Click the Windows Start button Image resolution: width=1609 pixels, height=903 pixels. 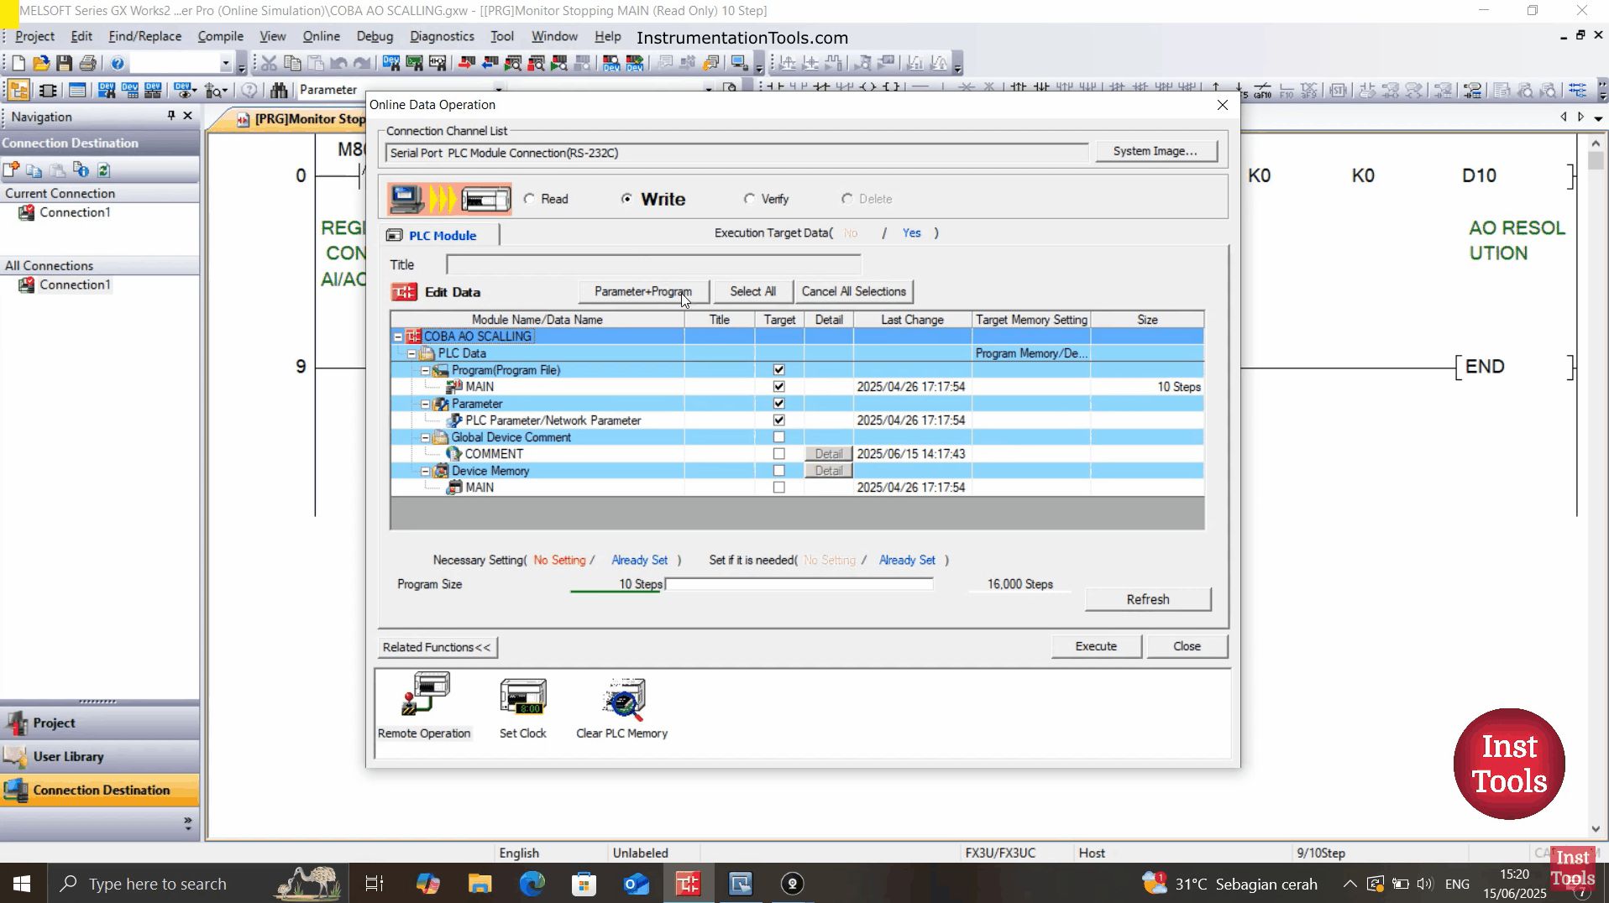click(22, 884)
